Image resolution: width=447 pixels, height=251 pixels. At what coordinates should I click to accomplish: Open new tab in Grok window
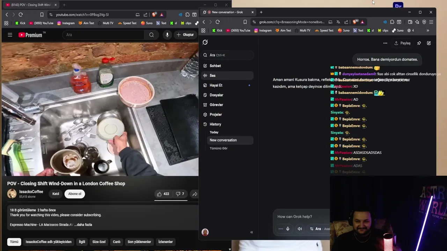coord(261,12)
